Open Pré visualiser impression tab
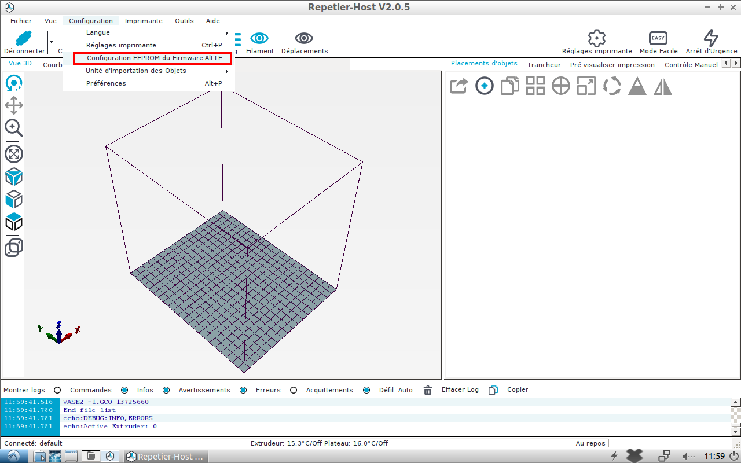Image resolution: width=741 pixels, height=463 pixels. pyautogui.click(x=612, y=65)
